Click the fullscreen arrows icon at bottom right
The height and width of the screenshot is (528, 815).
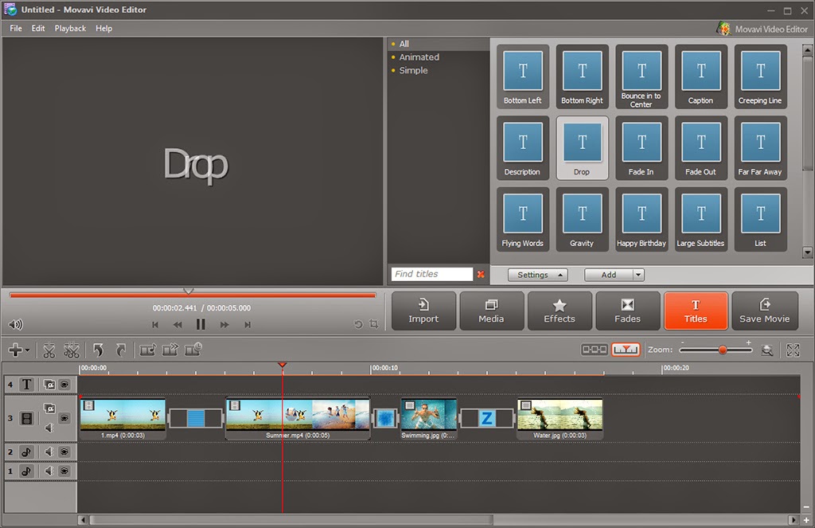pyautogui.click(x=792, y=349)
